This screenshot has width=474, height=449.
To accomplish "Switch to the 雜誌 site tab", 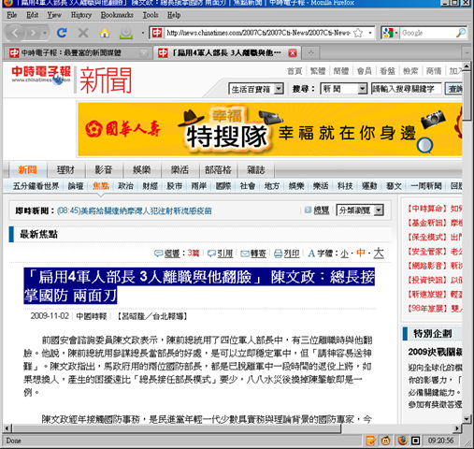I will [256, 170].
